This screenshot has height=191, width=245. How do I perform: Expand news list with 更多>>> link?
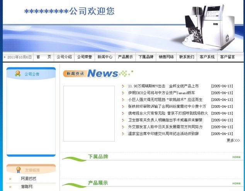pos(233,140)
